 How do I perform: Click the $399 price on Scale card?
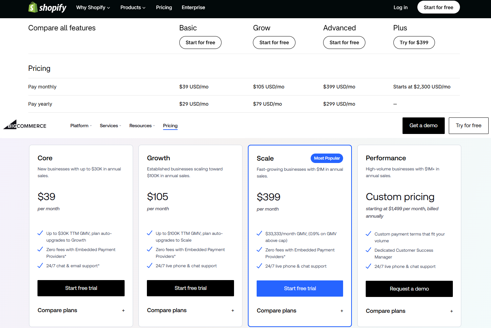tap(268, 197)
